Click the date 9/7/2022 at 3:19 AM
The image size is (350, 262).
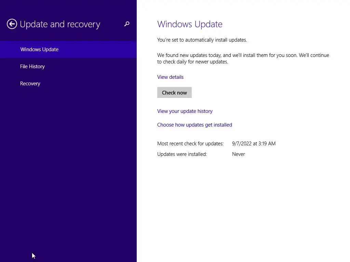pyautogui.click(x=254, y=144)
